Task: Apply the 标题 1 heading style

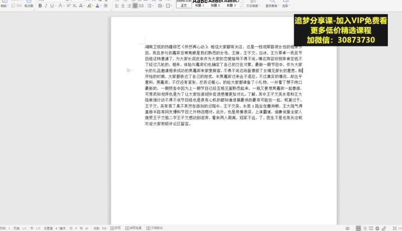Action: (x=200, y=4)
